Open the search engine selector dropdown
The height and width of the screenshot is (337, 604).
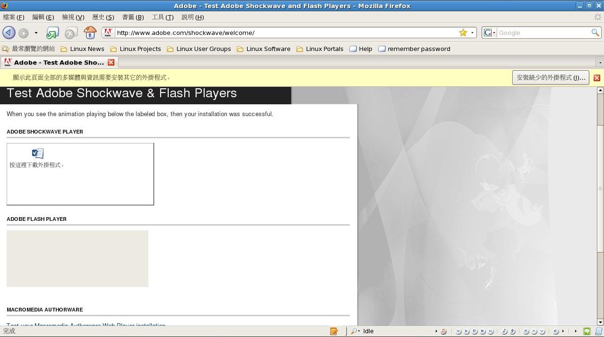coord(490,33)
